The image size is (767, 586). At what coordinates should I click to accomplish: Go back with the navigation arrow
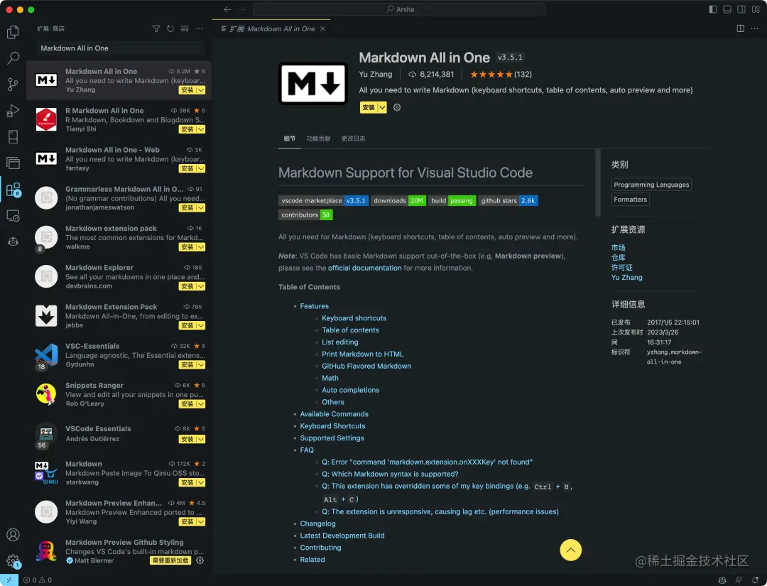(227, 9)
